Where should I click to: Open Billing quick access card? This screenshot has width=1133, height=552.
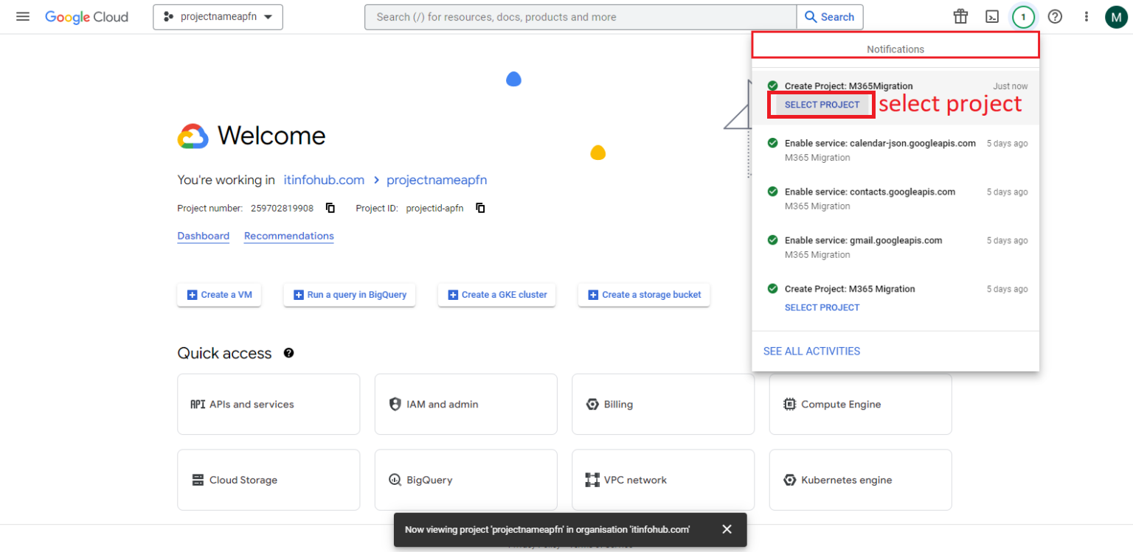[663, 404]
